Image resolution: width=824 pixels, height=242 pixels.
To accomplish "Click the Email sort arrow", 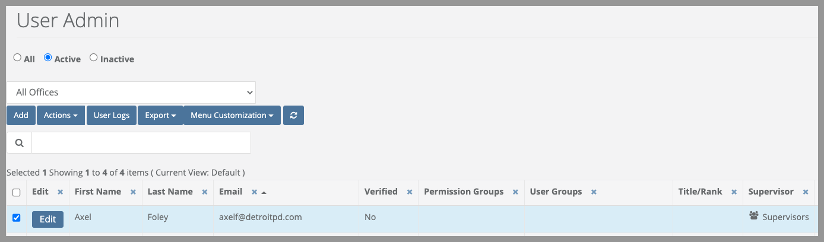I will 264,192.
